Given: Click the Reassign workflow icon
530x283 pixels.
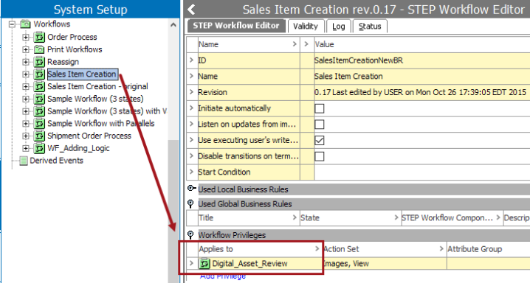Looking at the screenshot, I should pos(39,62).
